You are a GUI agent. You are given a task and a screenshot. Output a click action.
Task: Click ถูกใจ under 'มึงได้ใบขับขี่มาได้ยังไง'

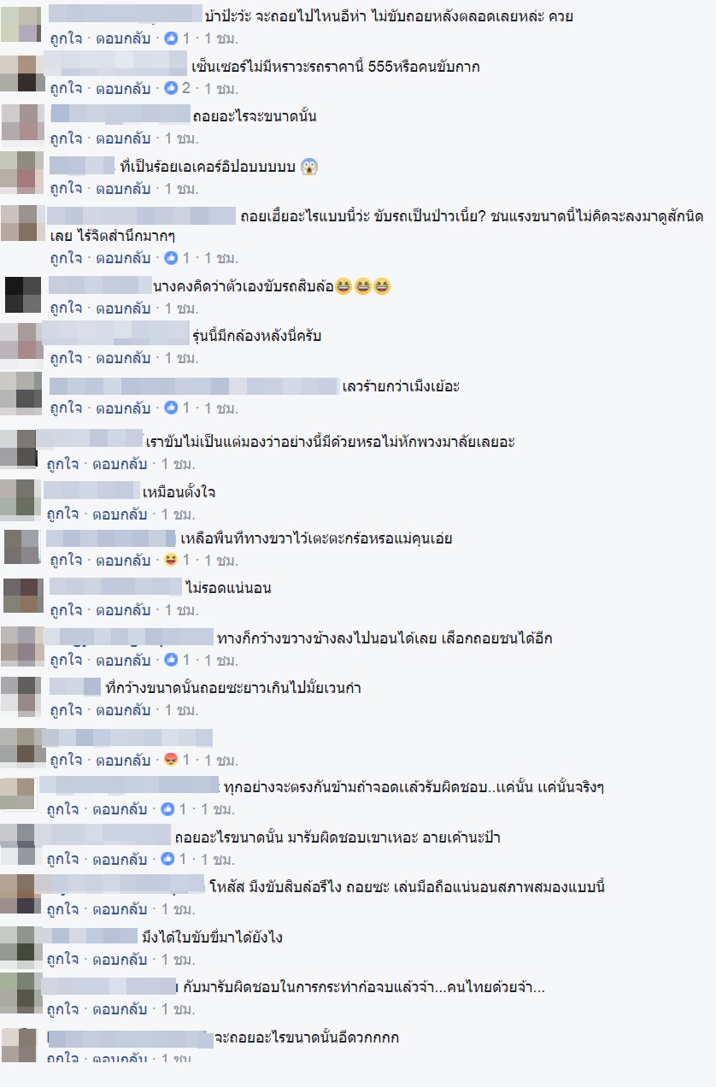[x=62, y=959]
